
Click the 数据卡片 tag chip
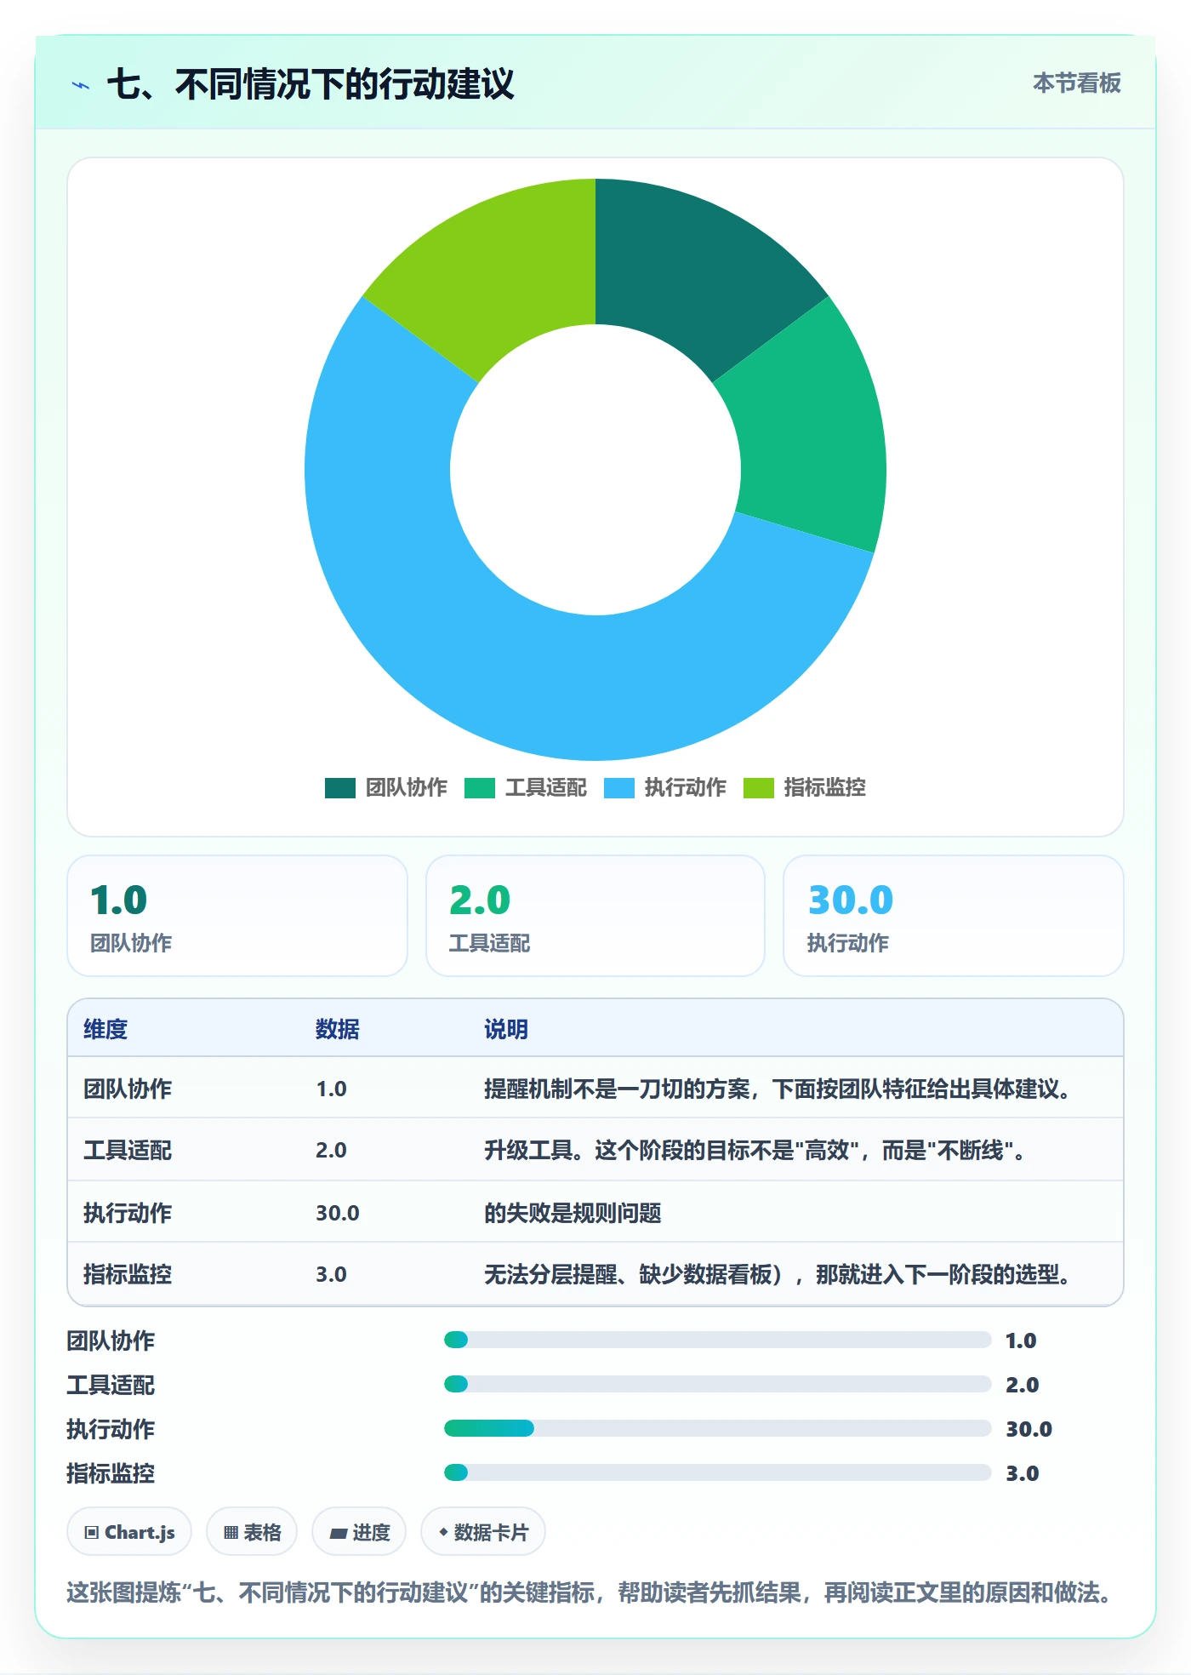click(483, 1532)
